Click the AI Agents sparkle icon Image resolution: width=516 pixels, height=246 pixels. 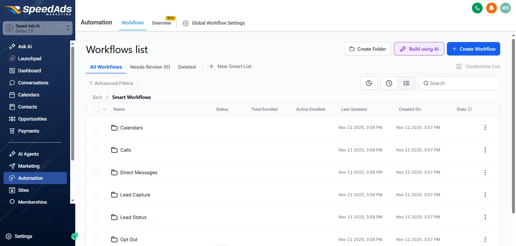[12, 154]
